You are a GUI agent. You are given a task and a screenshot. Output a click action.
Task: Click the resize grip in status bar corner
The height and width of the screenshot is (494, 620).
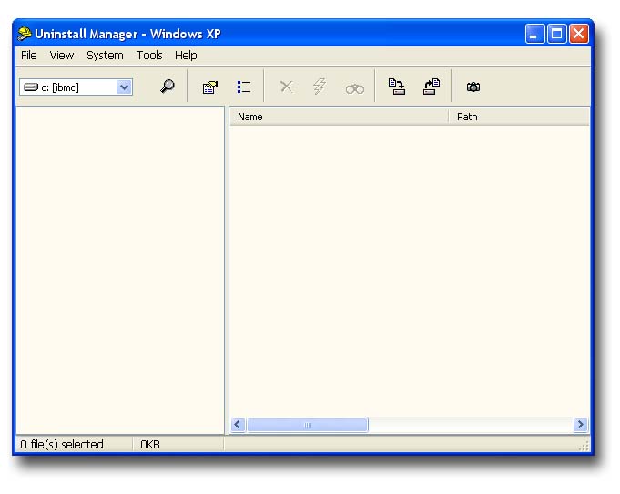(584, 447)
